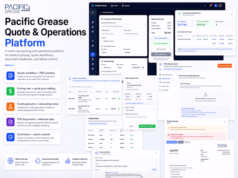Open the Select Template dropdown in Compose Email
The height and width of the screenshot is (178, 238).
tap(126, 160)
